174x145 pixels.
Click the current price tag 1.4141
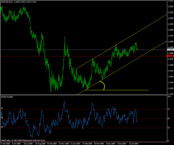(x=171, y=50)
